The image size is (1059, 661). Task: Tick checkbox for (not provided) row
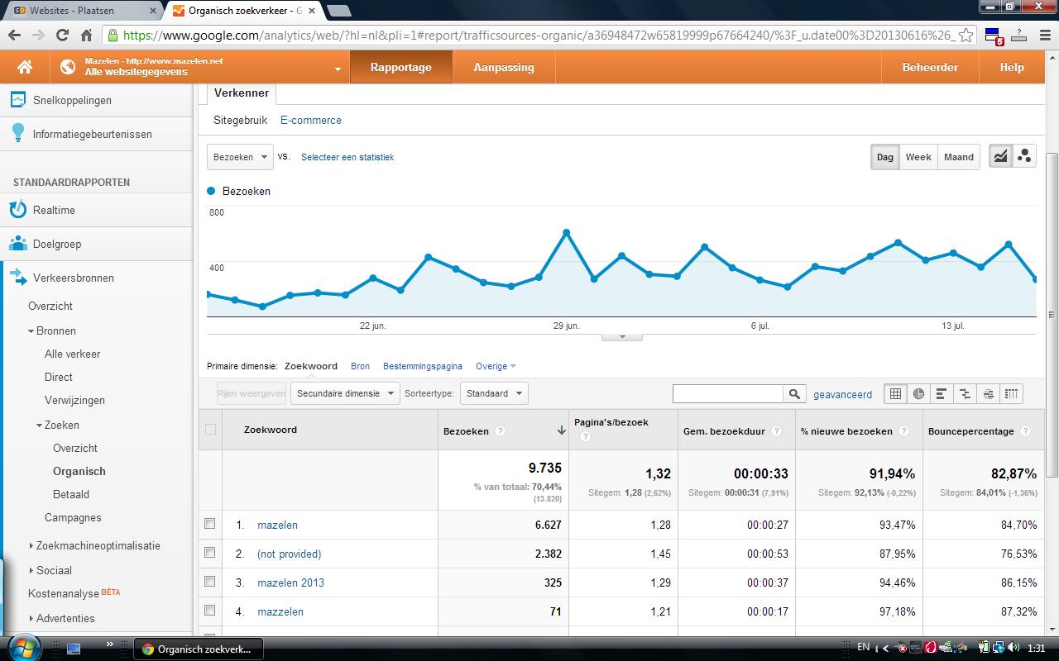(209, 553)
